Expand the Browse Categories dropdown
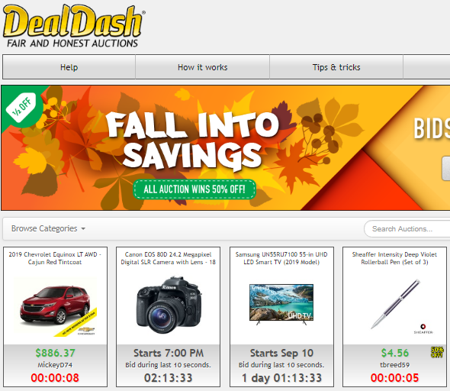The image size is (450, 391). pyautogui.click(x=48, y=228)
